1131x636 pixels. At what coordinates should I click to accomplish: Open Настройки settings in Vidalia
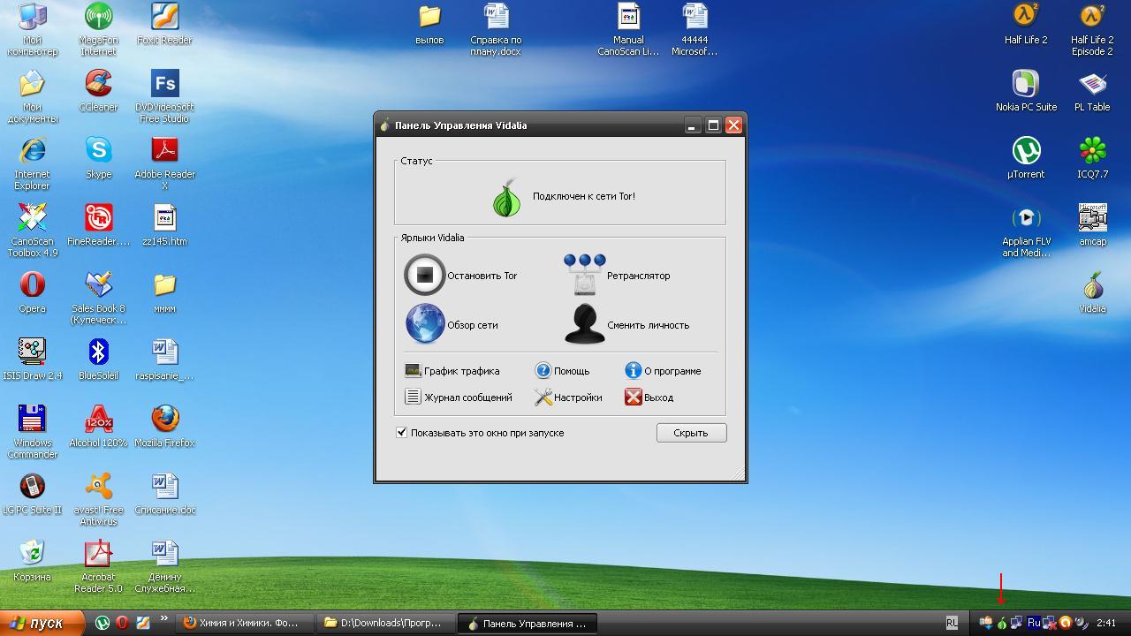(x=568, y=397)
